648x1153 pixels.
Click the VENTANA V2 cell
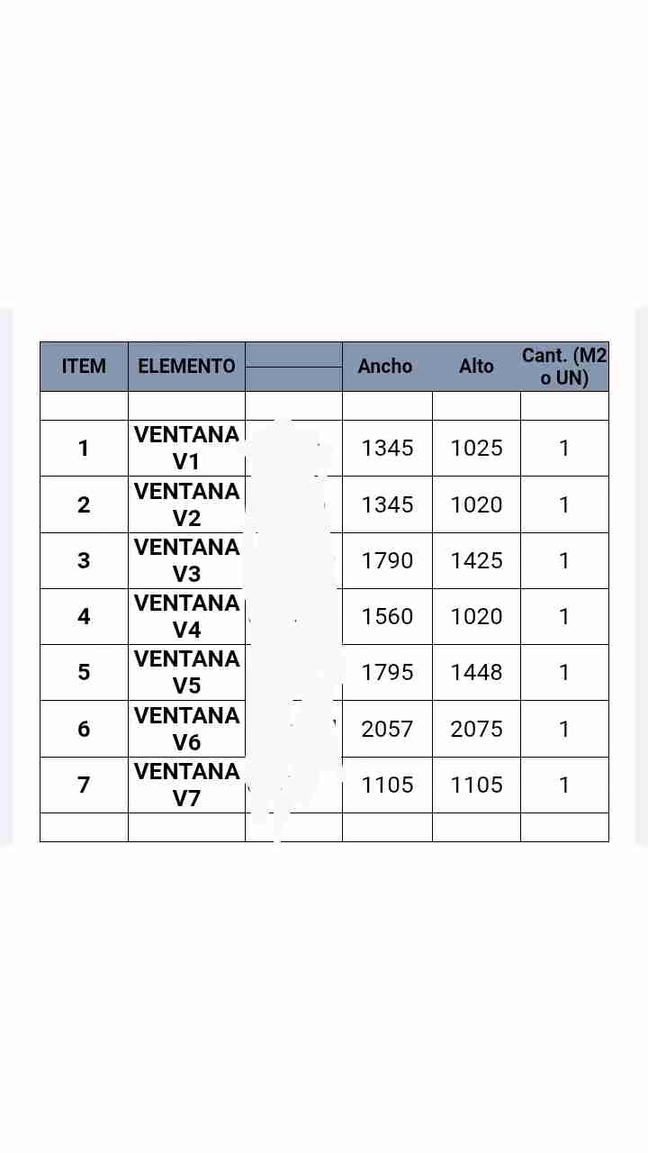[x=186, y=504]
